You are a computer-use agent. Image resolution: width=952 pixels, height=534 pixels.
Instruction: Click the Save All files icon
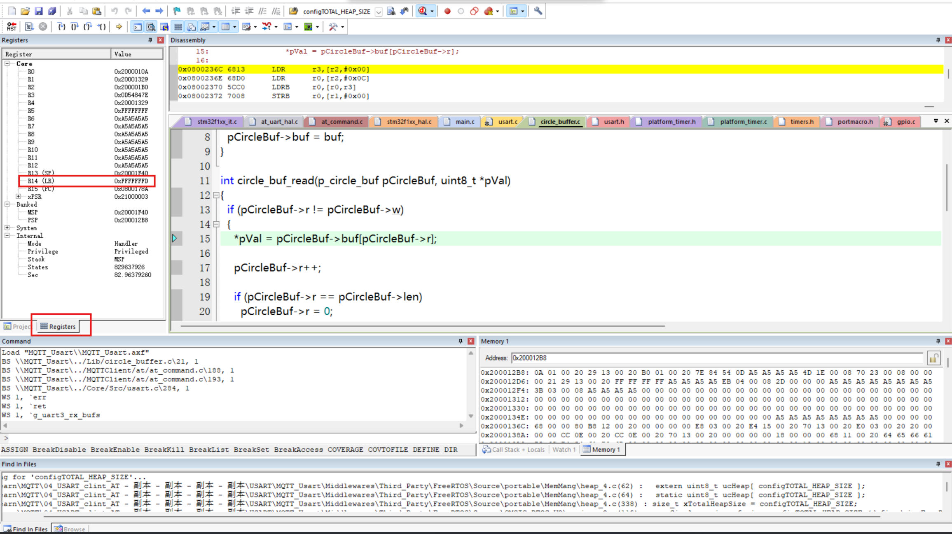point(52,11)
